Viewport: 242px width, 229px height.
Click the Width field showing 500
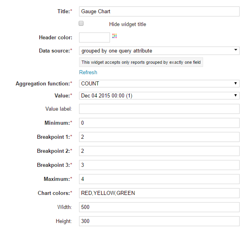pos(159,207)
